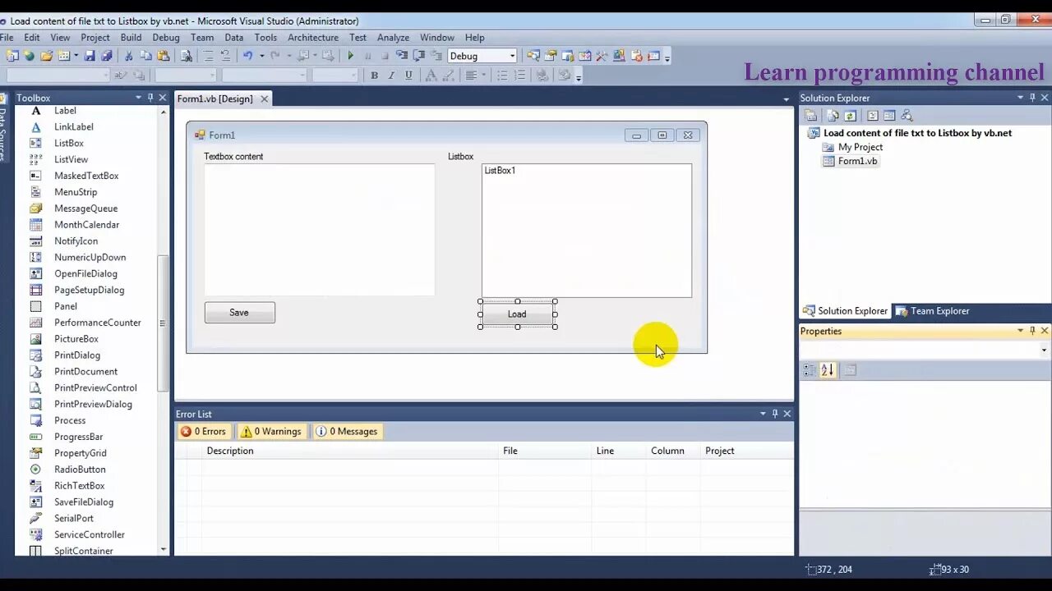
Task: Open the Toolbox window position dropdown arrow
Action: coord(138,98)
